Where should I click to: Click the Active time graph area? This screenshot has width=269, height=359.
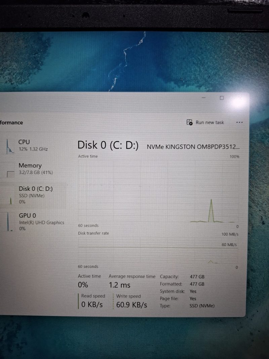click(x=158, y=191)
